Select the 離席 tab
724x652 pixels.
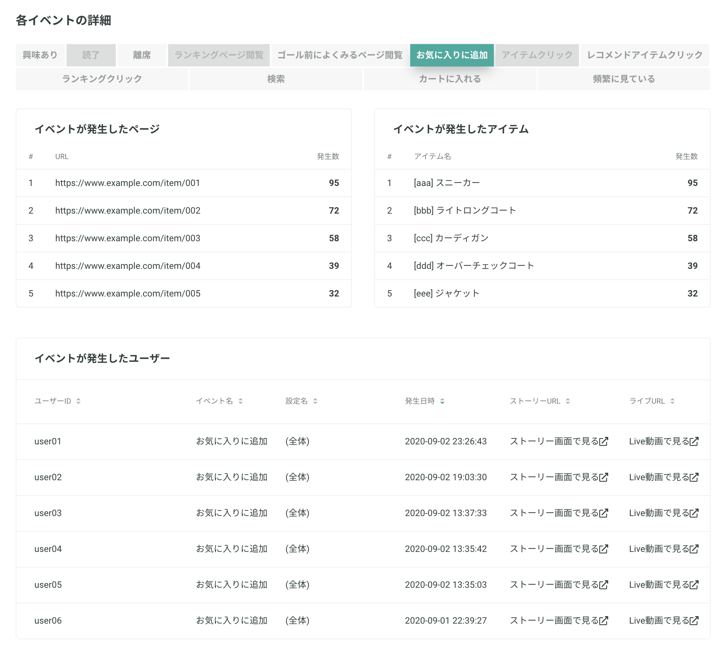point(142,55)
